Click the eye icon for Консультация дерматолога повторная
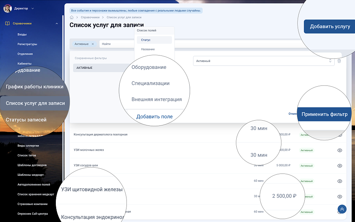The width and height of the screenshot is (355, 222). [340, 135]
